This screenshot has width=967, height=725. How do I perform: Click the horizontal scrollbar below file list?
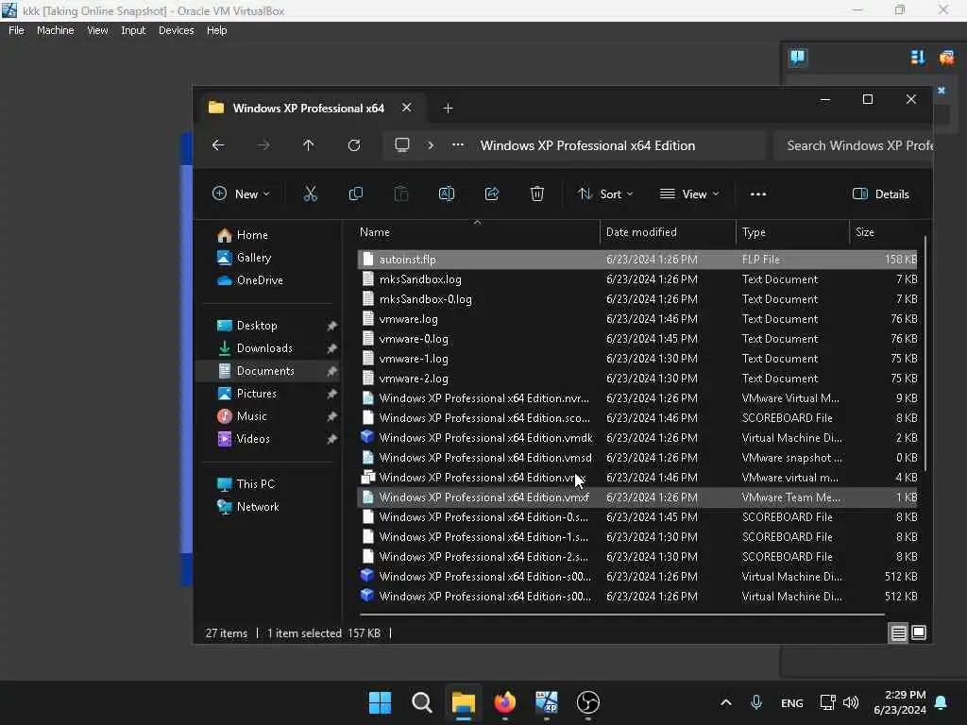coord(622,614)
